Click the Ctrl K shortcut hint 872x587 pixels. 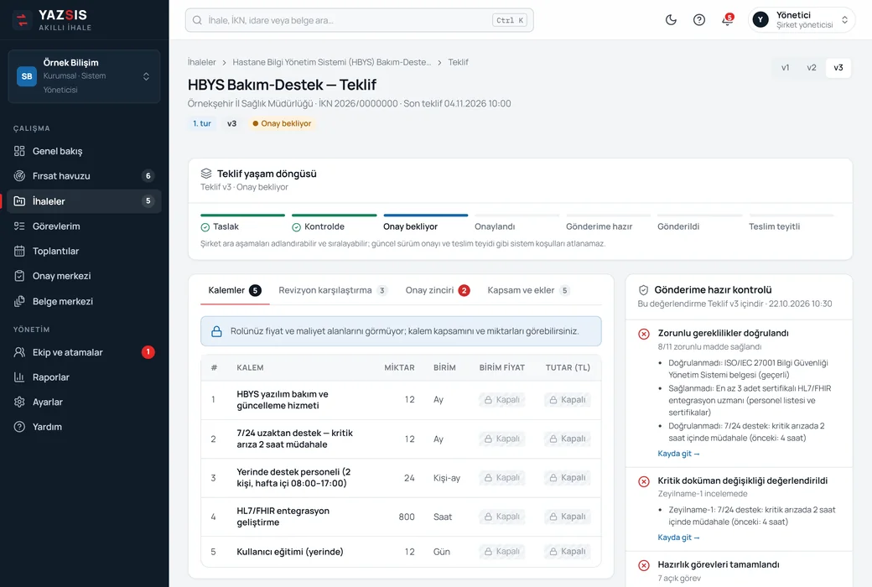510,20
